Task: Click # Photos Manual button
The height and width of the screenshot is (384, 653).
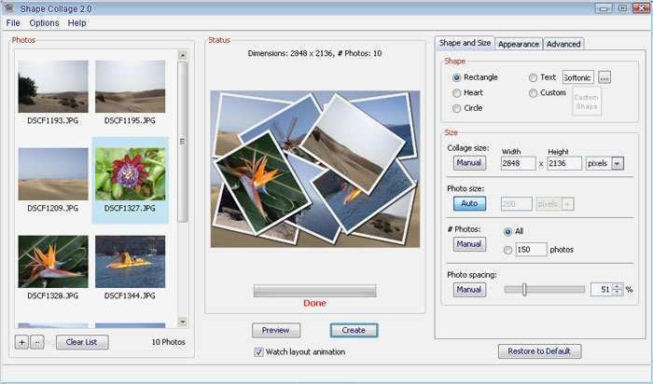Action: (x=469, y=244)
